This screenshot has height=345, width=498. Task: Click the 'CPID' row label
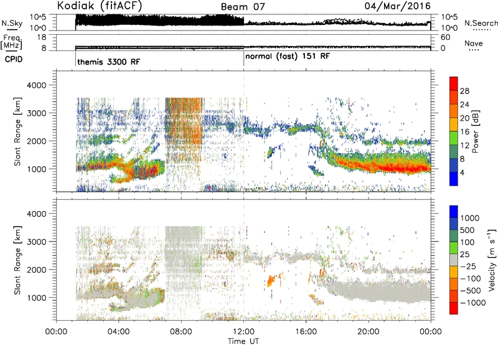coord(14,59)
